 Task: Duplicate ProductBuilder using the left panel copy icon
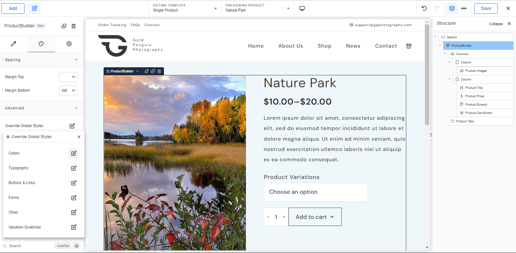point(64,26)
